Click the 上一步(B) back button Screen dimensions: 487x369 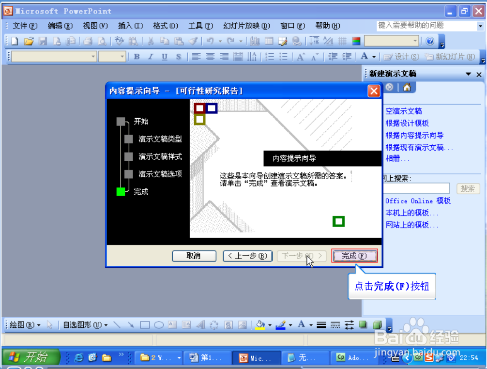pyautogui.click(x=247, y=256)
